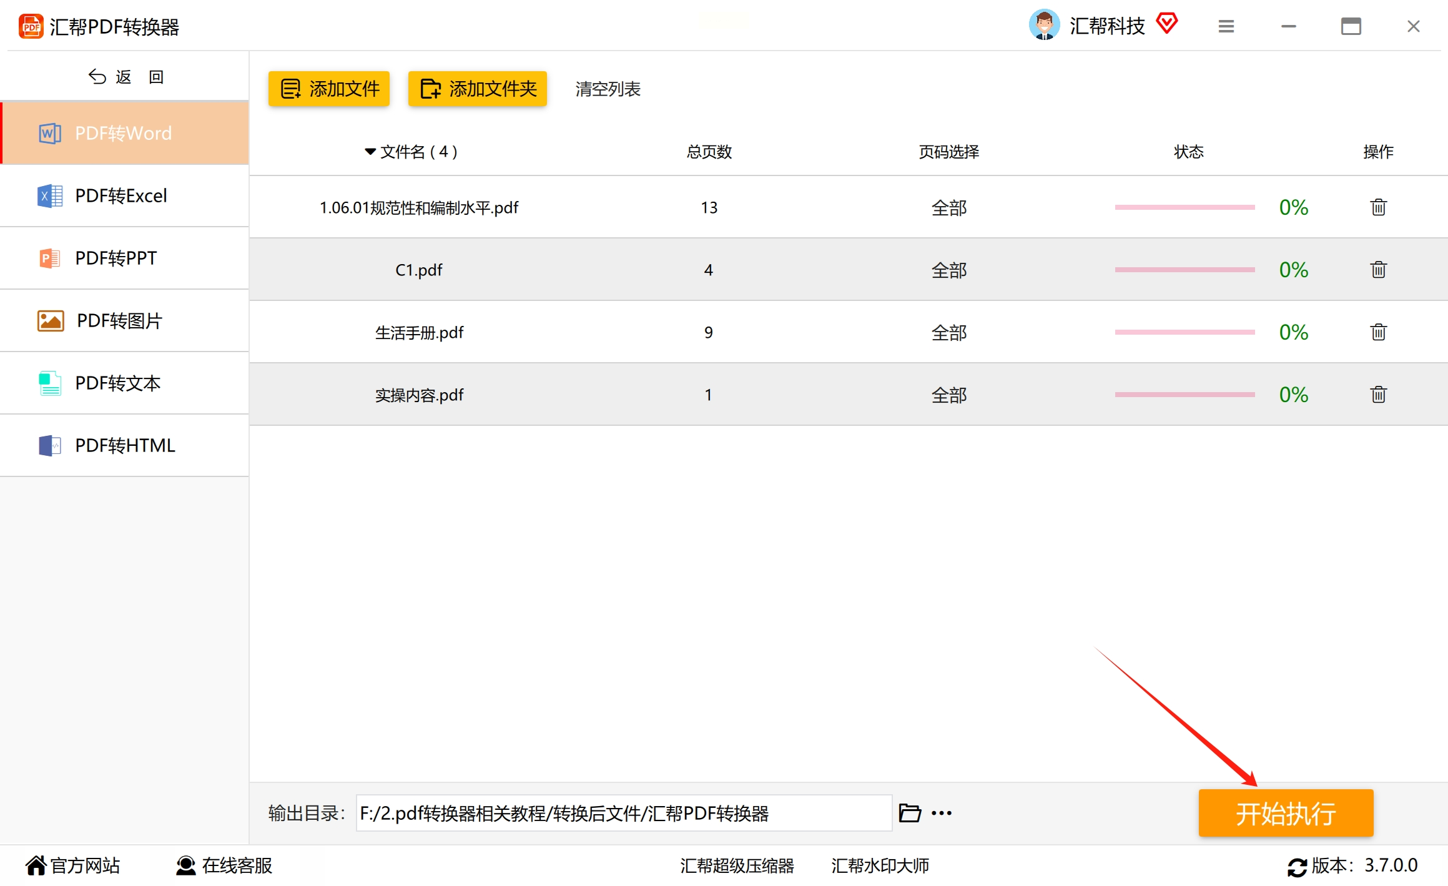The height and width of the screenshot is (886, 1448).
Task: Open page selection 全部 for C1.pdf
Action: [x=948, y=270]
